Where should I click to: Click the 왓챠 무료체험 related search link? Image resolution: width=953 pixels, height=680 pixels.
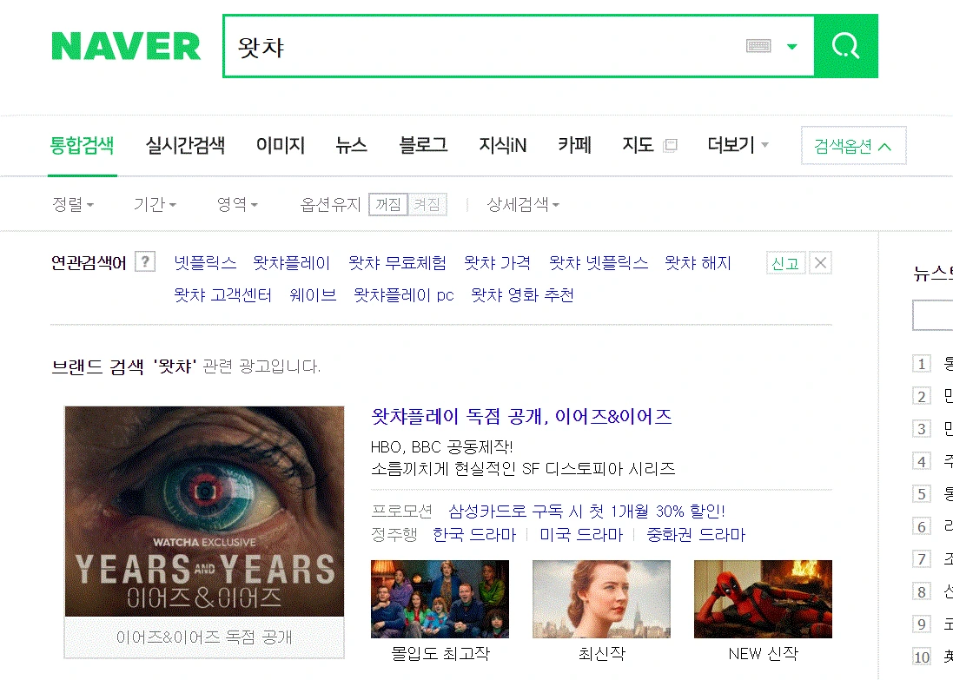pos(397,263)
